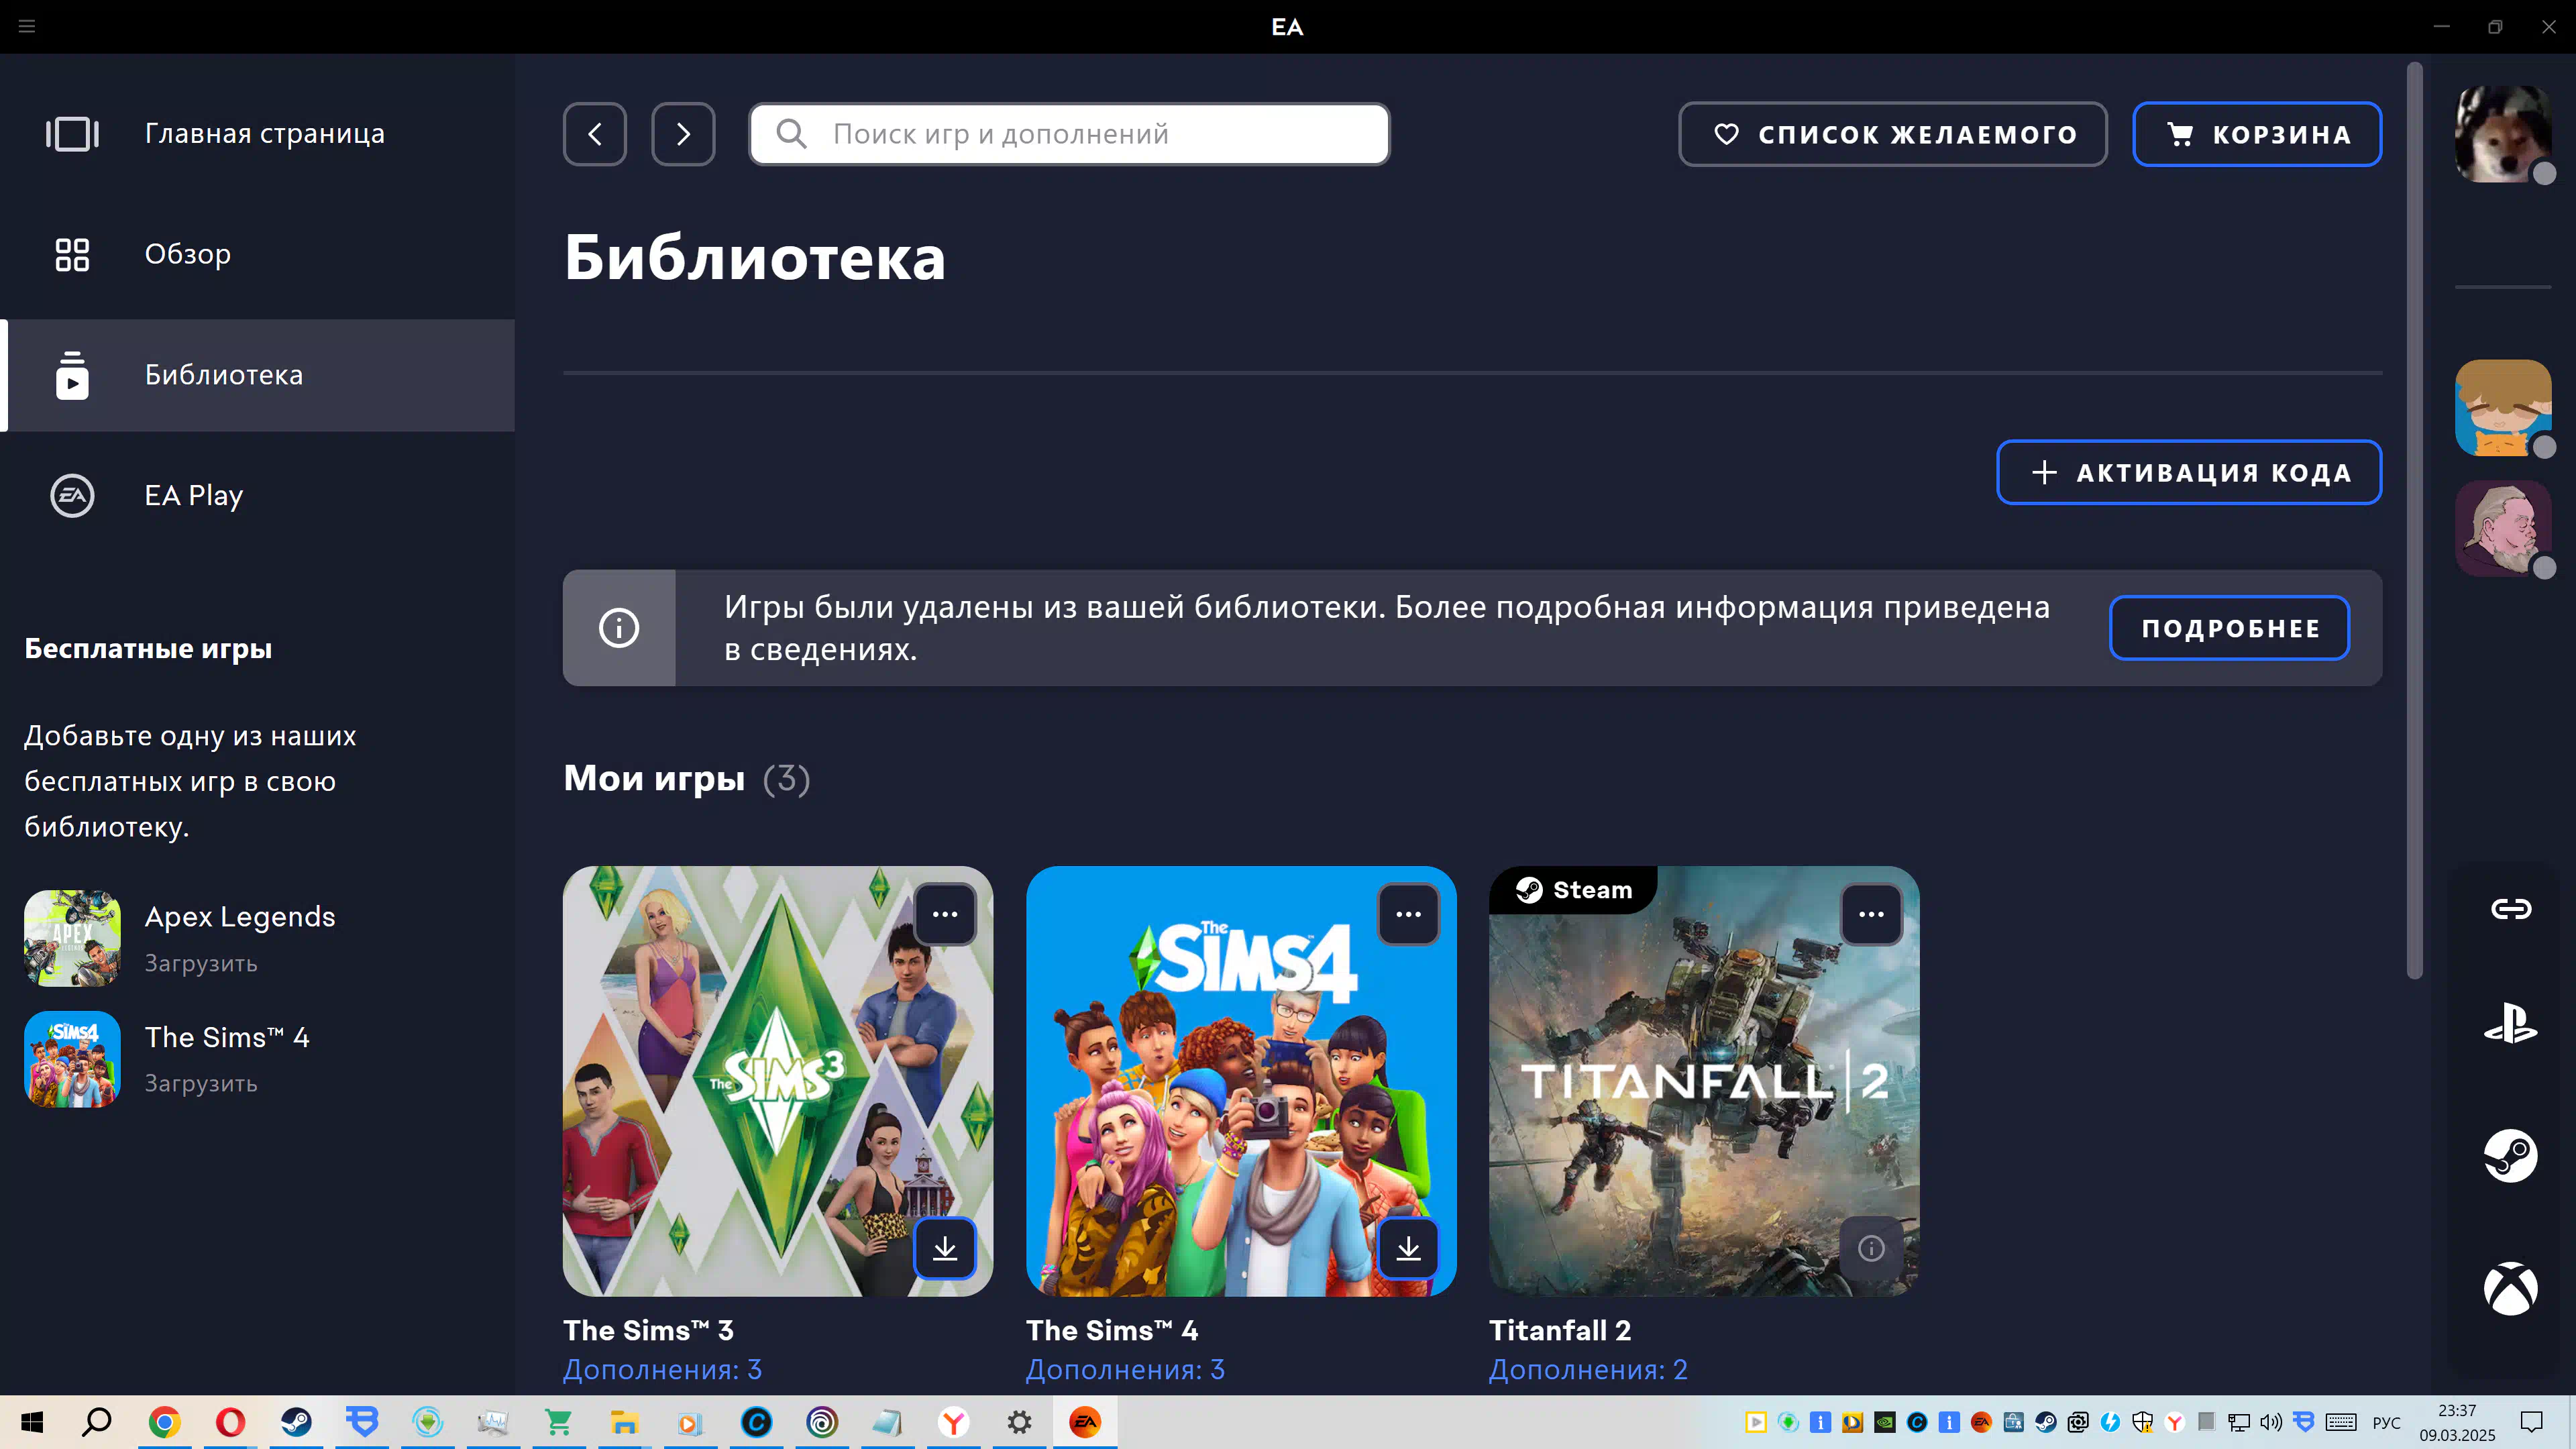Open three-dots menu on The Sims 4 card
Image resolution: width=2576 pixels, height=1449 pixels.
click(x=1408, y=914)
